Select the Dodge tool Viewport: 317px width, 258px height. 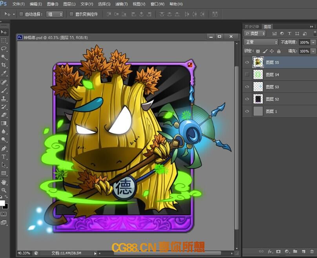point(4,140)
